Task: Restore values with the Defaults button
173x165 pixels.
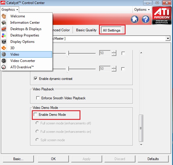Action: pyautogui.click(x=153, y=159)
